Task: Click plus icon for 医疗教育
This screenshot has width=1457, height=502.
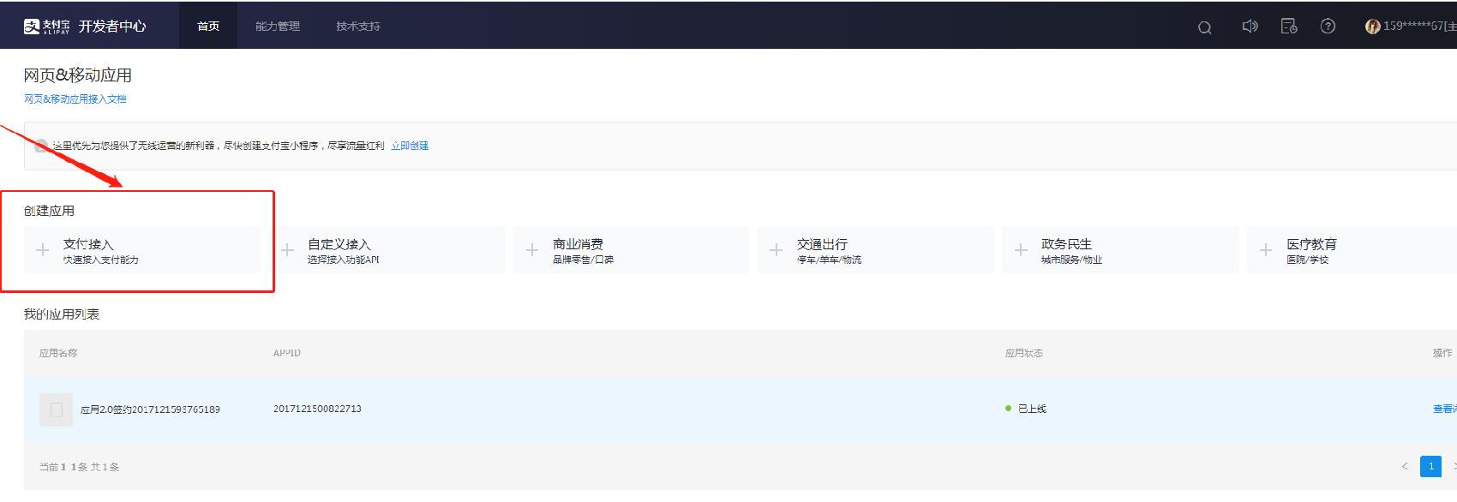Action: click(1265, 250)
